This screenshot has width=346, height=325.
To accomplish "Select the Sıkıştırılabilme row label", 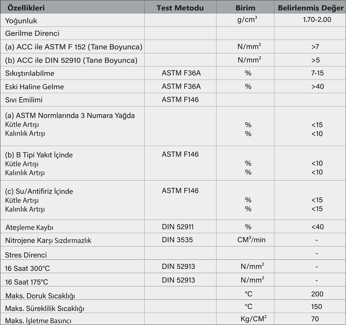I will 29,73.
